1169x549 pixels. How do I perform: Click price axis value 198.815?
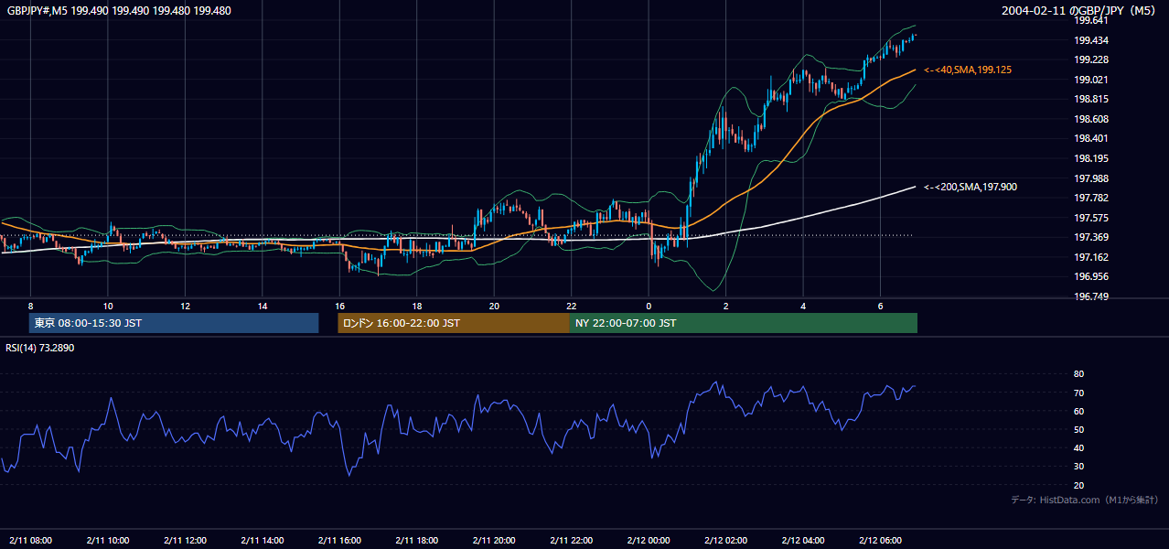coord(1090,100)
